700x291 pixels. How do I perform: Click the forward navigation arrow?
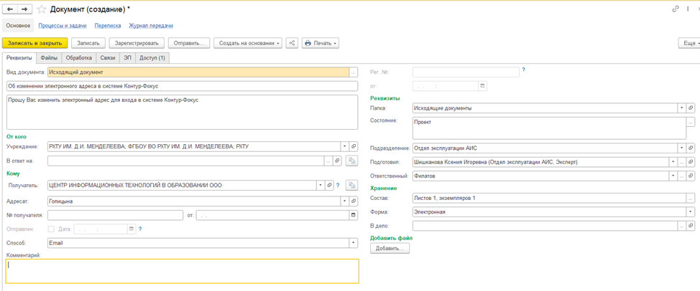24,9
